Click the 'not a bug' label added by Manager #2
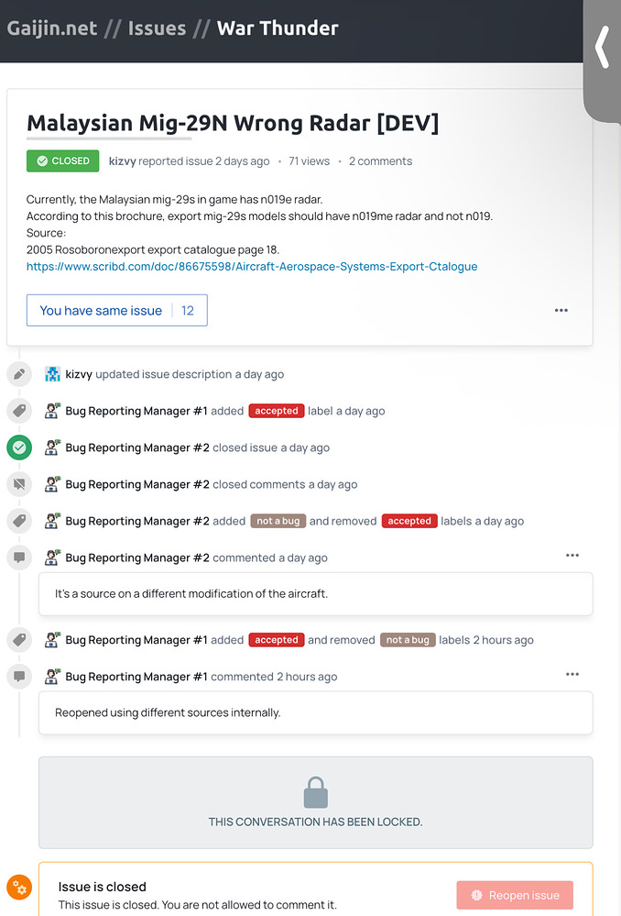621x916 pixels. 278,521
